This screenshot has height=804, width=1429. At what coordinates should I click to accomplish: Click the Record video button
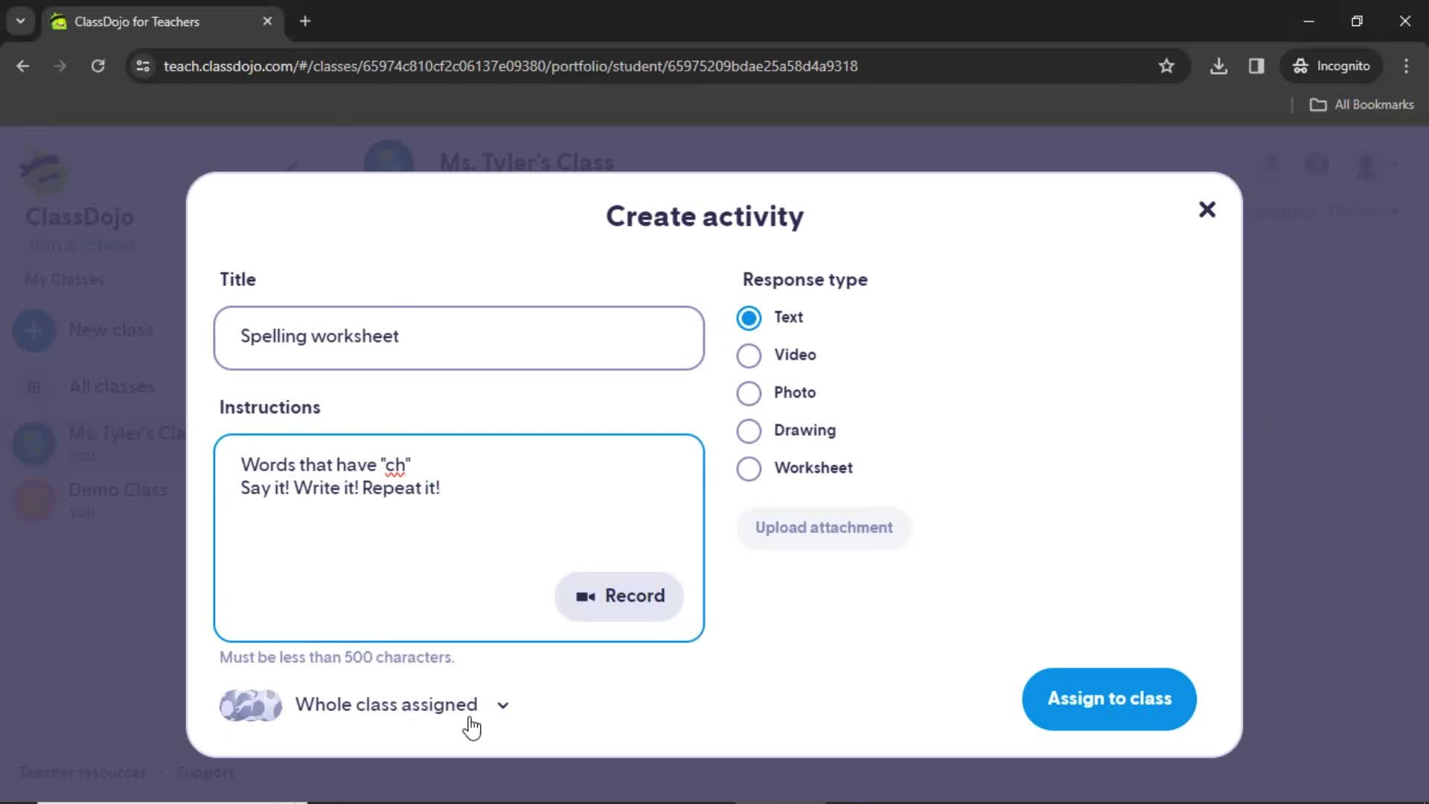click(x=620, y=596)
